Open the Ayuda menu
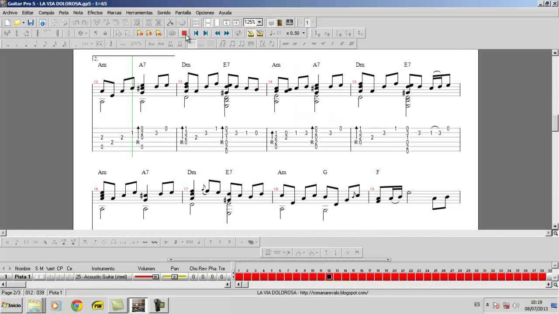Image resolution: width=559 pixels, height=314 pixels. (225, 13)
